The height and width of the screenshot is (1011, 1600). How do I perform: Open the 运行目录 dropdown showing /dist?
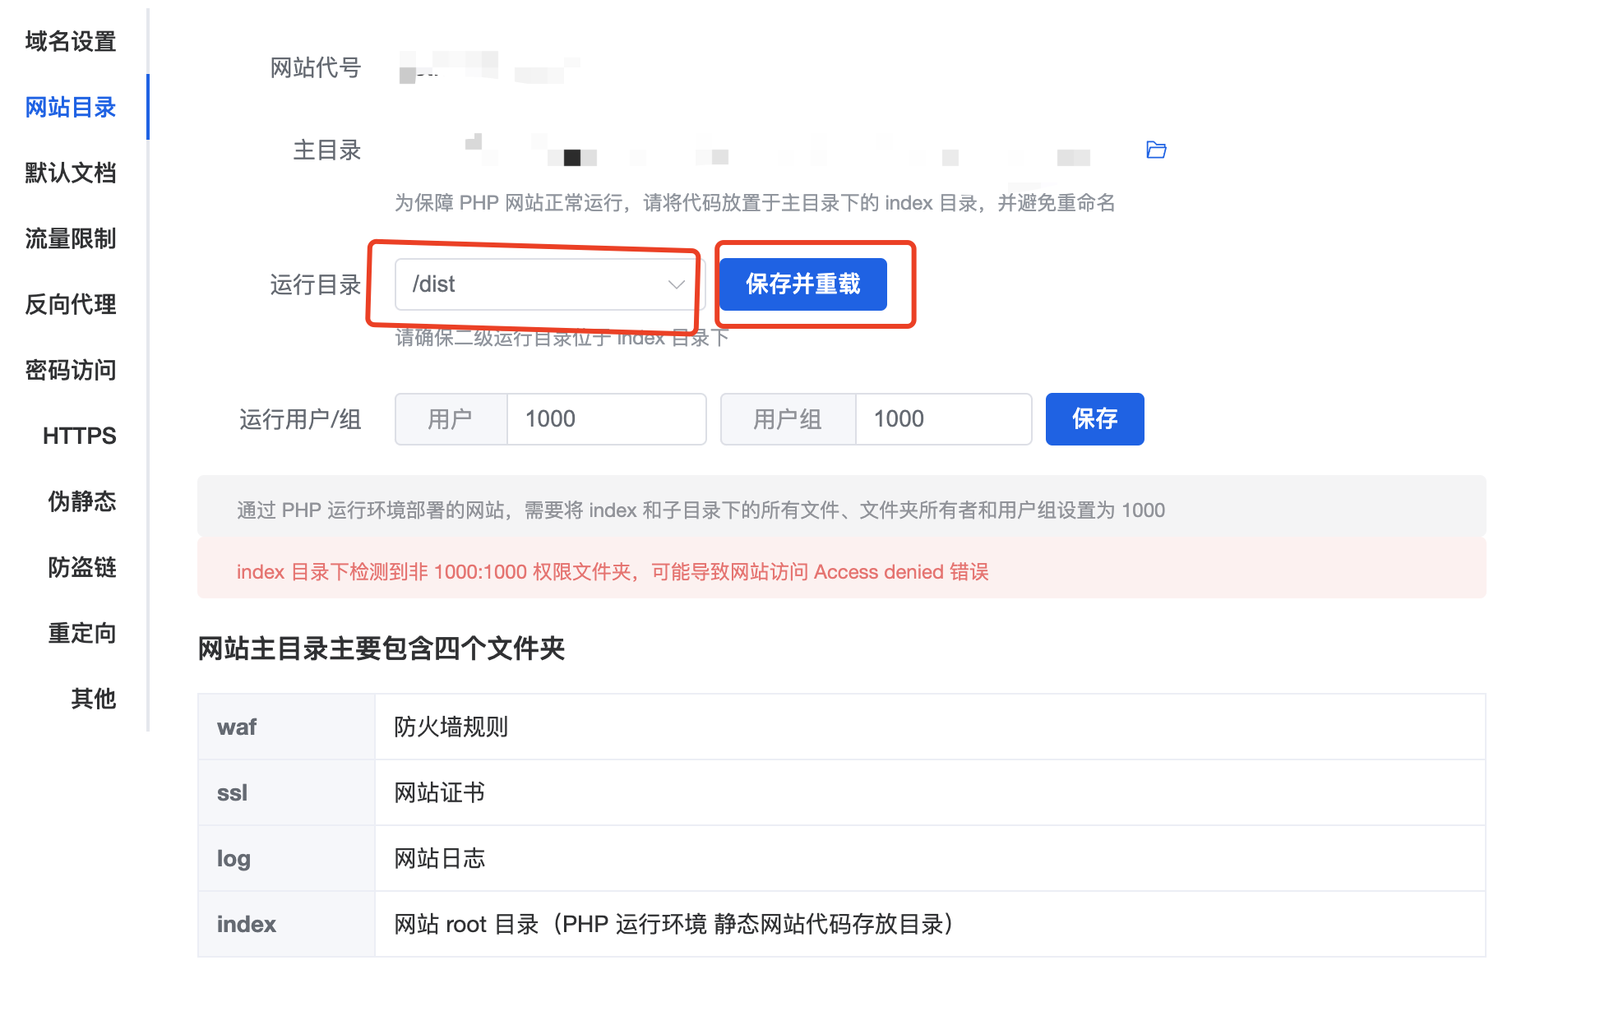[x=545, y=284]
